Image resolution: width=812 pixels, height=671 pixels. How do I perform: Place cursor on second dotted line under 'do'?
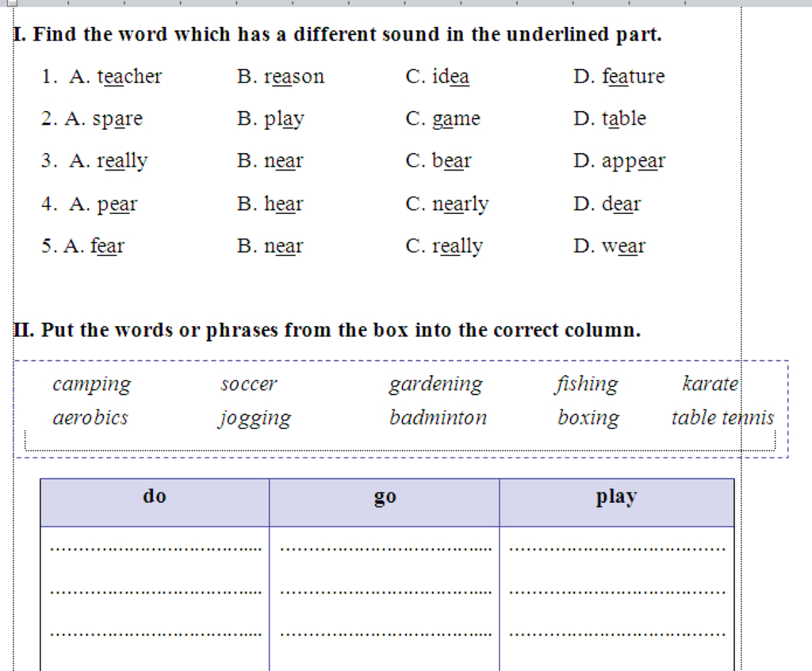tap(155, 591)
